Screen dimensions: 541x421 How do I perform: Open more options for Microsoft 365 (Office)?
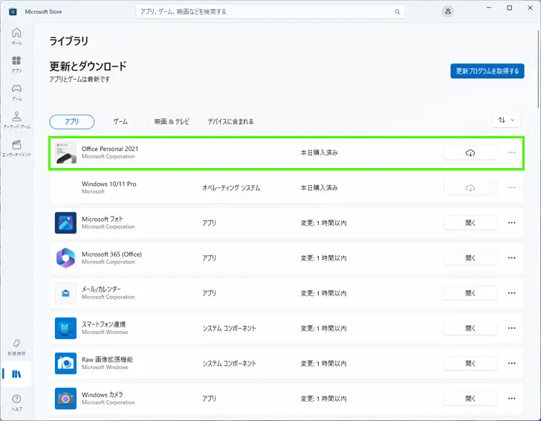pyautogui.click(x=512, y=258)
